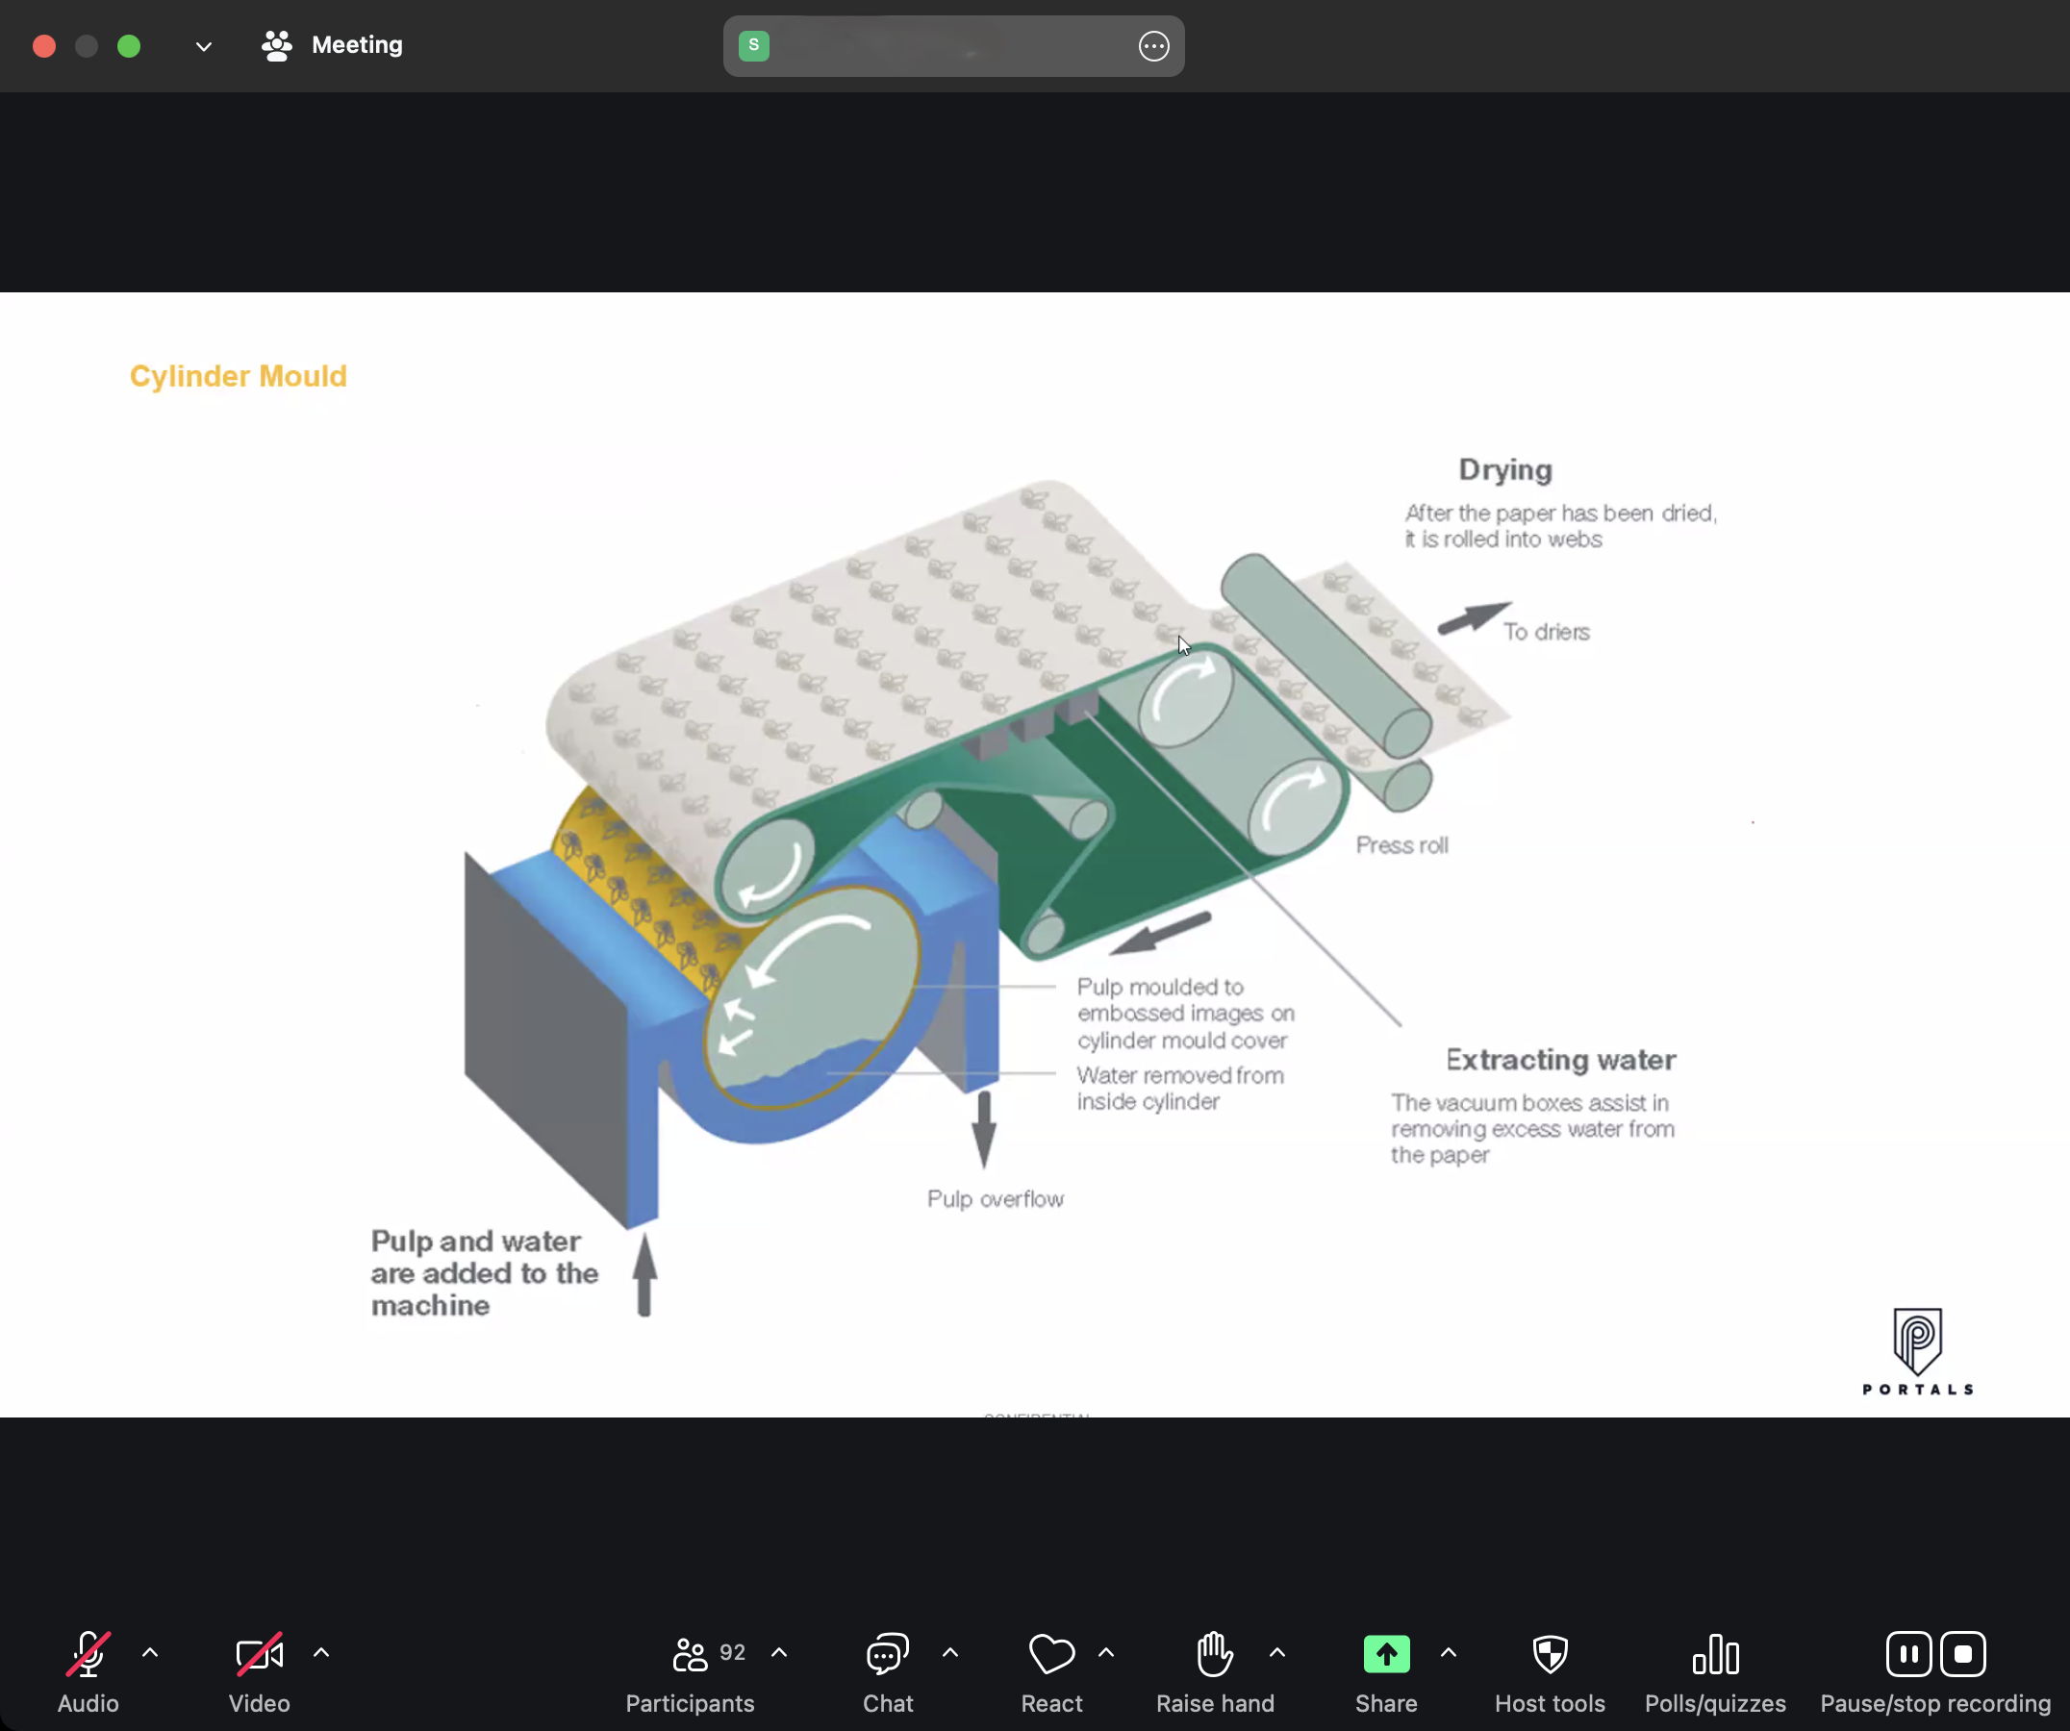The height and width of the screenshot is (1731, 2070).
Task: Raise hand in the meeting
Action: 1215,1655
